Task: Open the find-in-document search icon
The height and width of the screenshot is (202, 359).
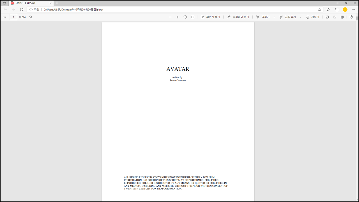Action: pyautogui.click(x=31, y=17)
